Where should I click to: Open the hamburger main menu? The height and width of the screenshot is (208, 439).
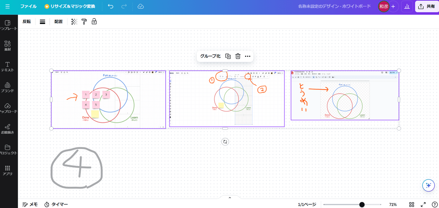(8, 7)
